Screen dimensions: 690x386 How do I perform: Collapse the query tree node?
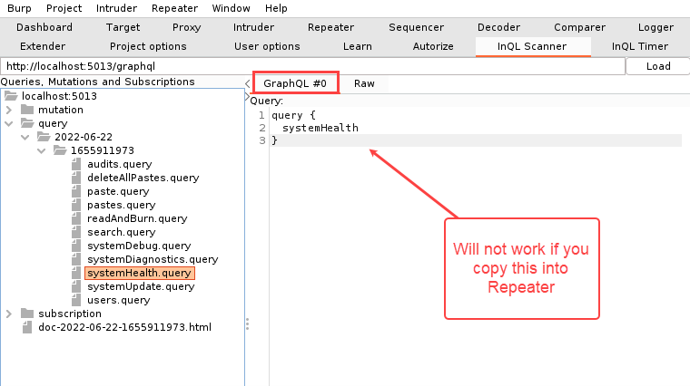9,123
